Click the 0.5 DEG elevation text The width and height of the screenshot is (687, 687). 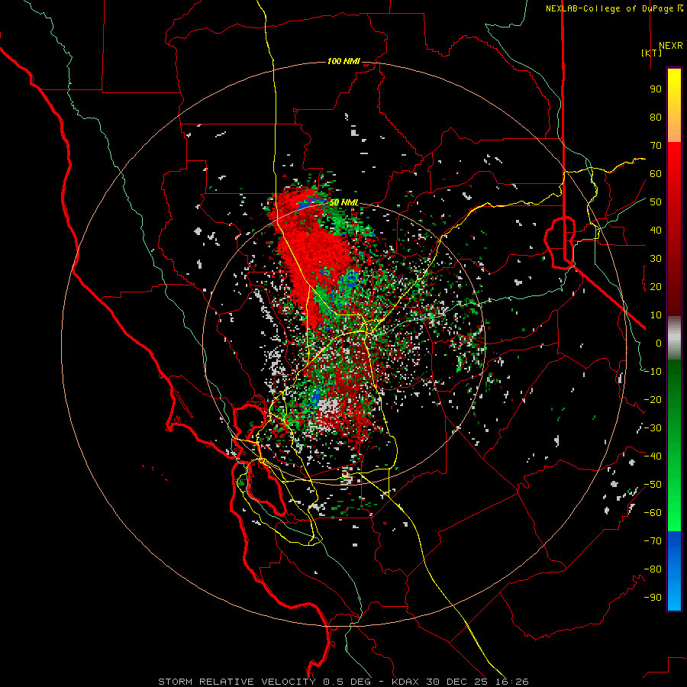[347, 682]
